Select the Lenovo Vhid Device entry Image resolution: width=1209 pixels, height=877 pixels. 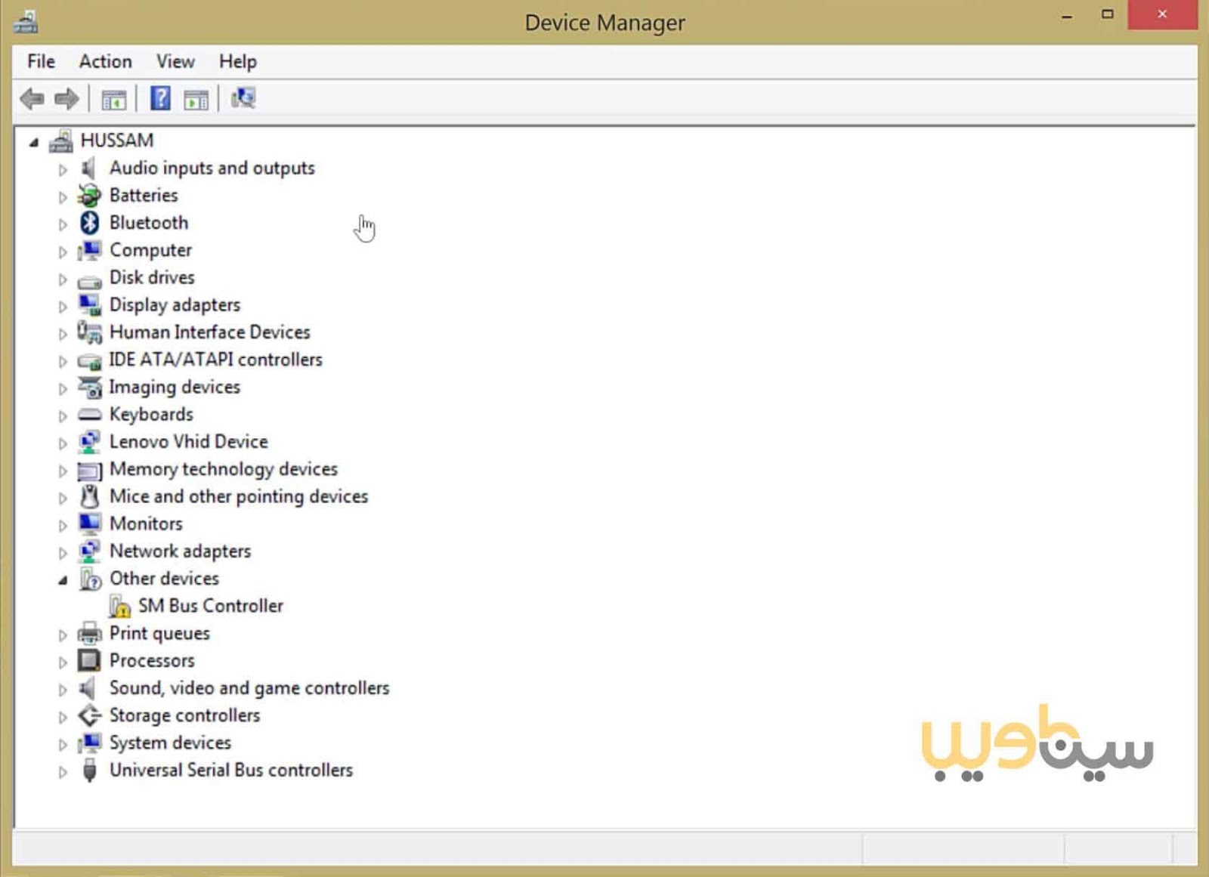pos(189,442)
